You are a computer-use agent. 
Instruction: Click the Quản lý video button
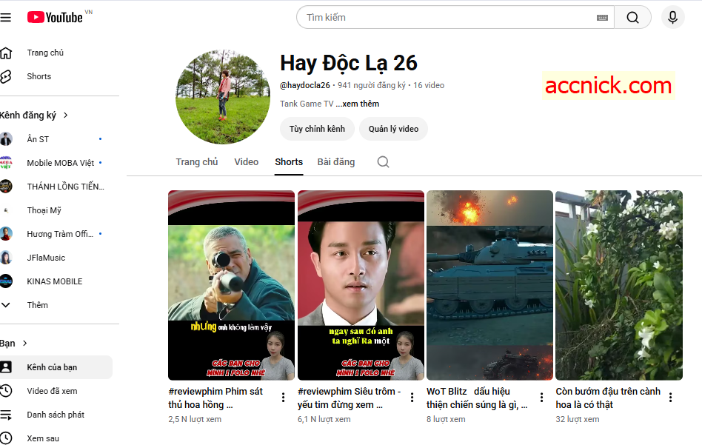393,129
